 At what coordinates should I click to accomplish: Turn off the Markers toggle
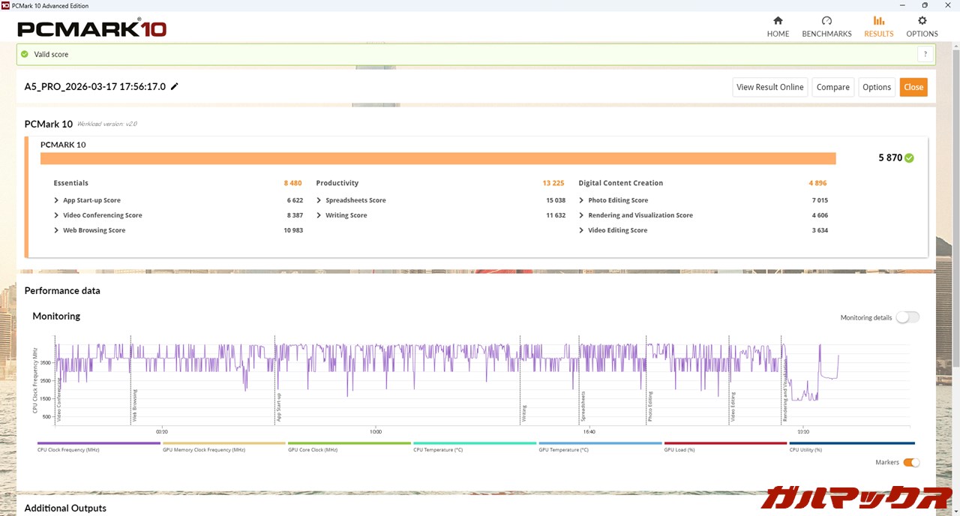[x=910, y=463]
